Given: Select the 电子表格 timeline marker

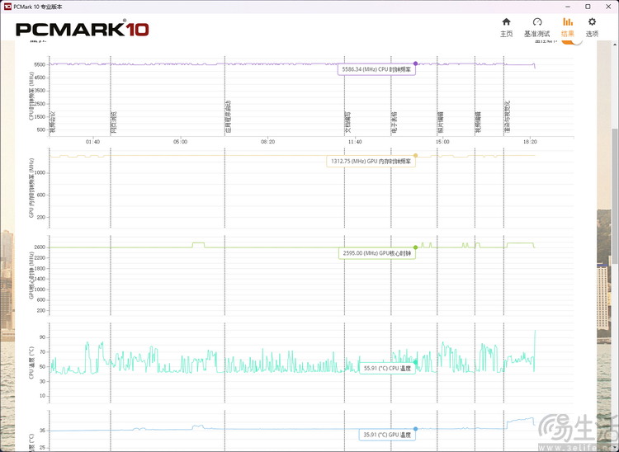Looking at the screenshot, I should pos(395,122).
